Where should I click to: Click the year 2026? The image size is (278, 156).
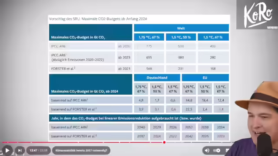point(173,127)
